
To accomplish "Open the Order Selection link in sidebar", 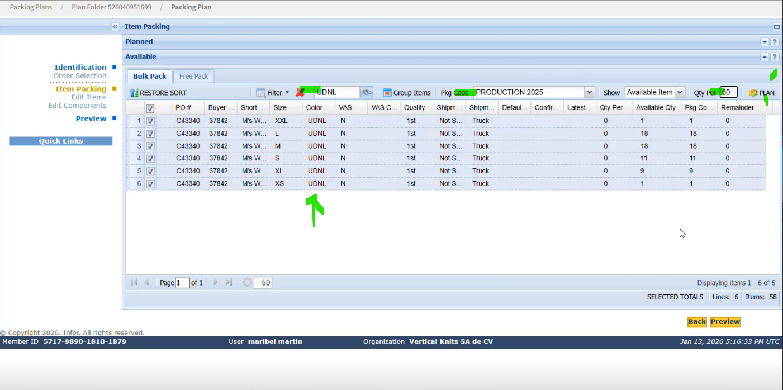I will (x=80, y=76).
